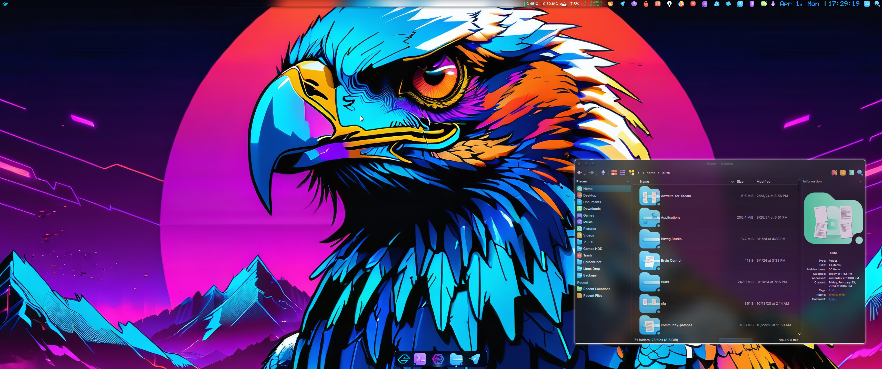Open Linux Drop in Places panel
The width and height of the screenshot is (882, 369).
pyautogui.click(x=604, y=269)
